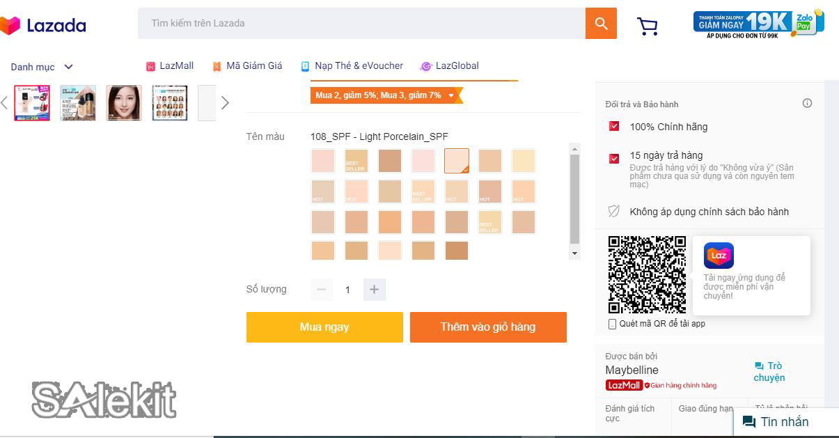Expand the Danh mục category dropdown
The width and height of the screenshot is (839, 438).
pyautogui.click(x=42, y=67)
